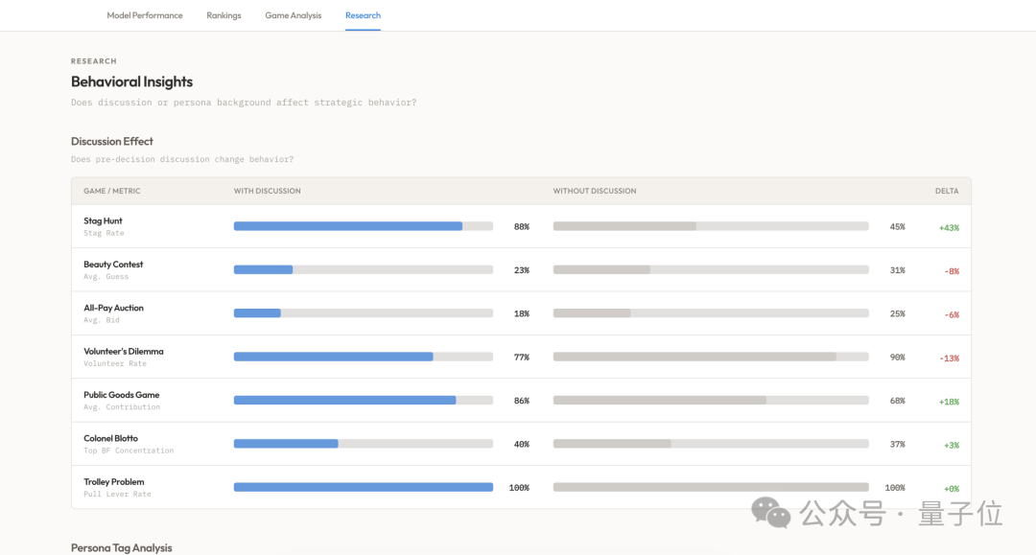Click the Public Goods Game label

(122, 395)
